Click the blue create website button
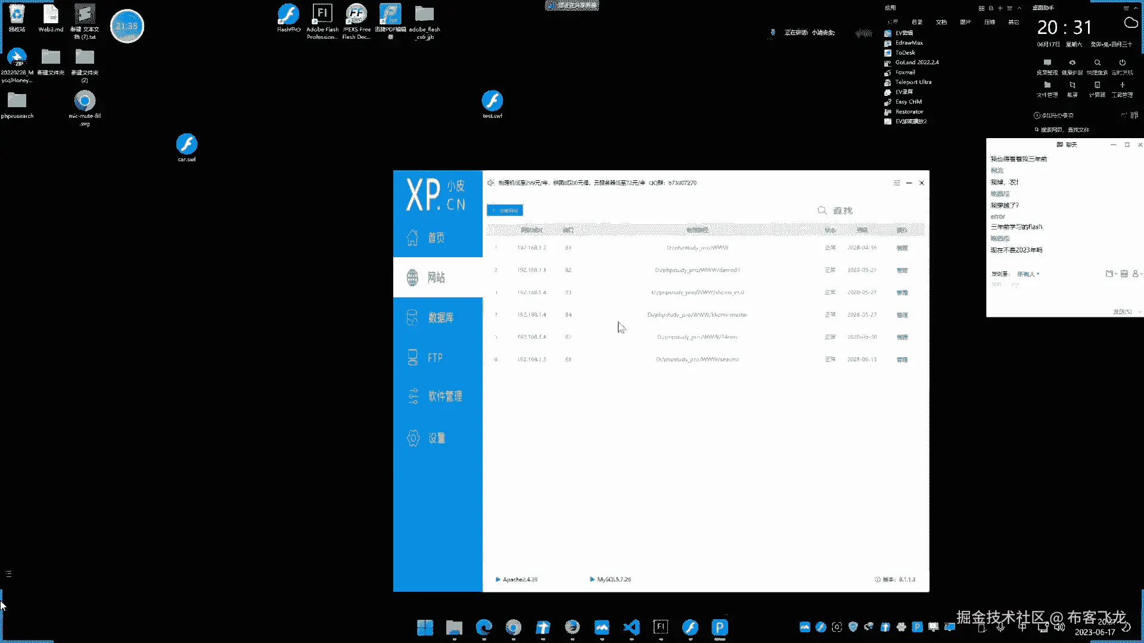 point(505,210)
